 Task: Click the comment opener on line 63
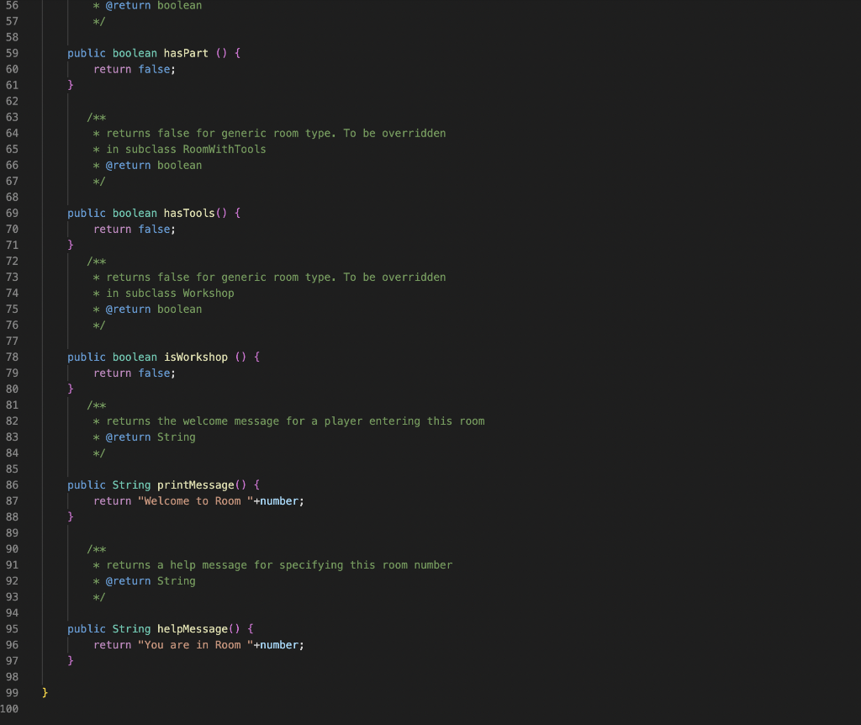point(97,118)
